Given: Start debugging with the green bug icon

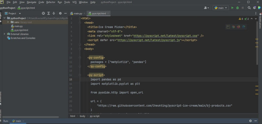Looking at the screenshot, I should click(x=237, y=8).
